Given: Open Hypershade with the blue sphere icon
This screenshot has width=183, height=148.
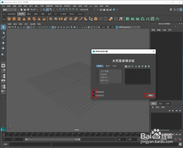Looking at the screenshot, I should tap(114, 9).
